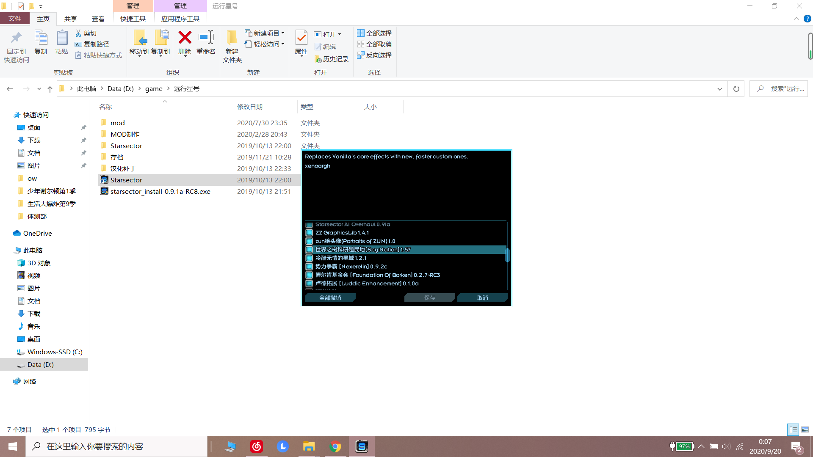Open the Share ribbon tab
This screenshot has height=457, width=813.
coord(71,19)
